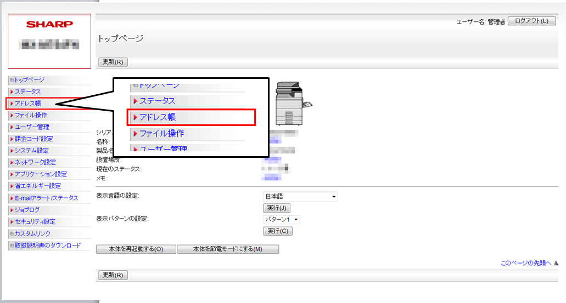The width and height of the screenshot is (566, 303).
Task: Click the SHARP logo in header
Action: pyautogui.click(x=49, y=25)
